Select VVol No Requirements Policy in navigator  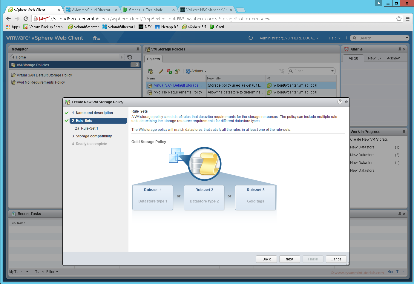pyautogui.click(x=41, y=82)
